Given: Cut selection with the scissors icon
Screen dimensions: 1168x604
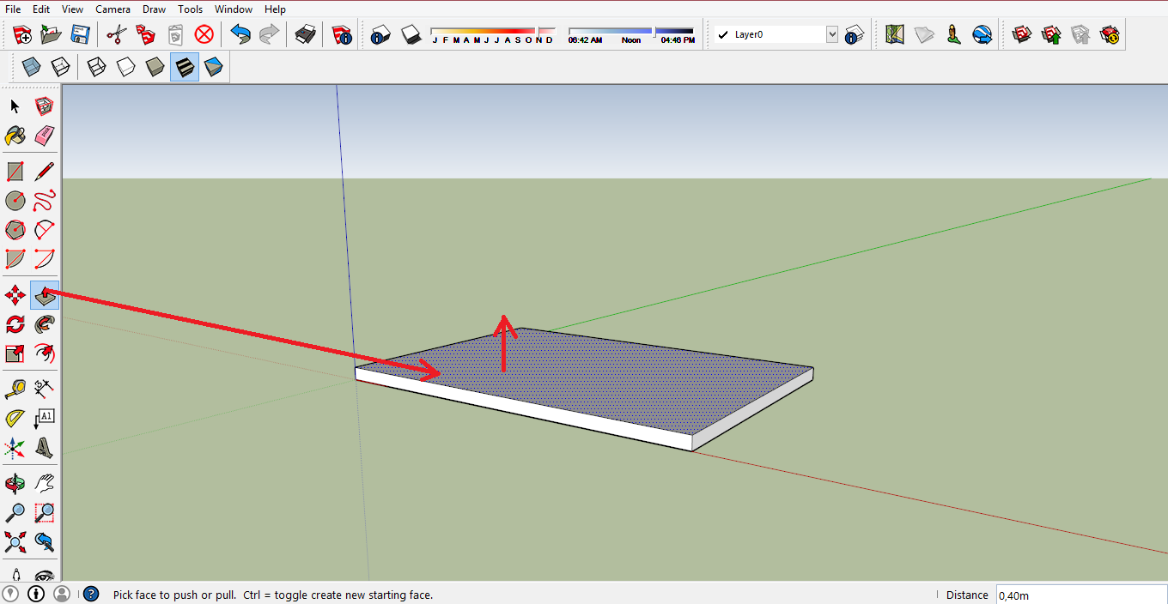Looking at the screenshot, I should click(x=117, y=34).
